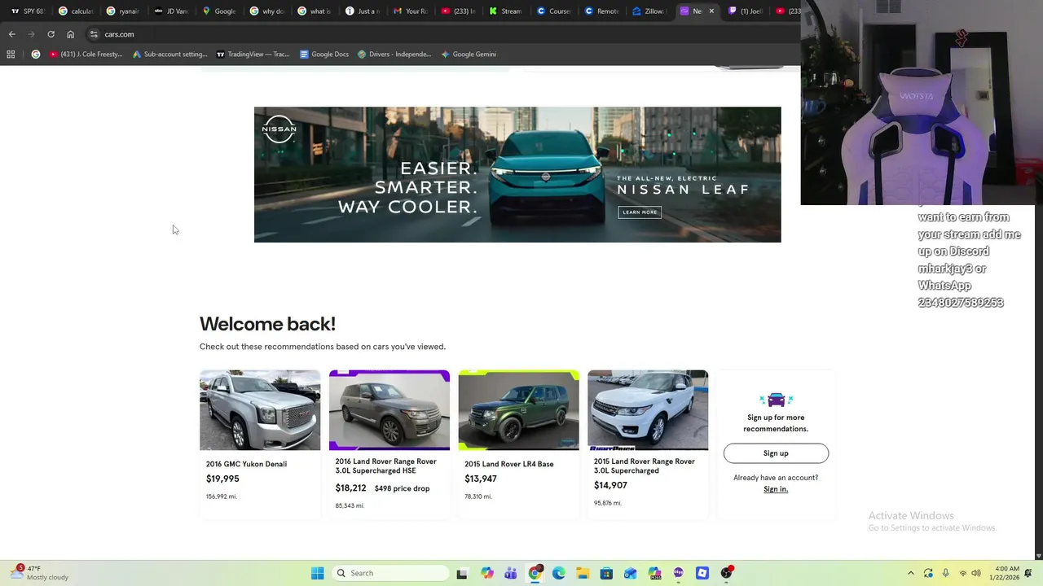1043x586 pixels.
Task: Switch to the JD Vance tab
Action: pyautogui.click(x=170, y=11)
